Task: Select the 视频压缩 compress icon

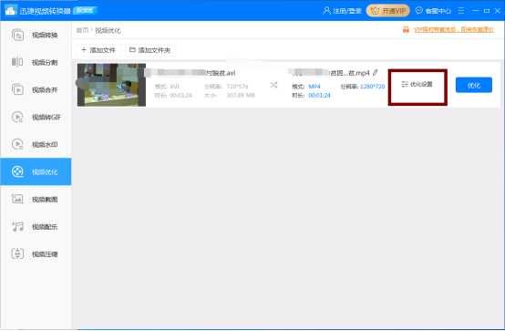Action: pyautogui.click(x=17, y=253)
